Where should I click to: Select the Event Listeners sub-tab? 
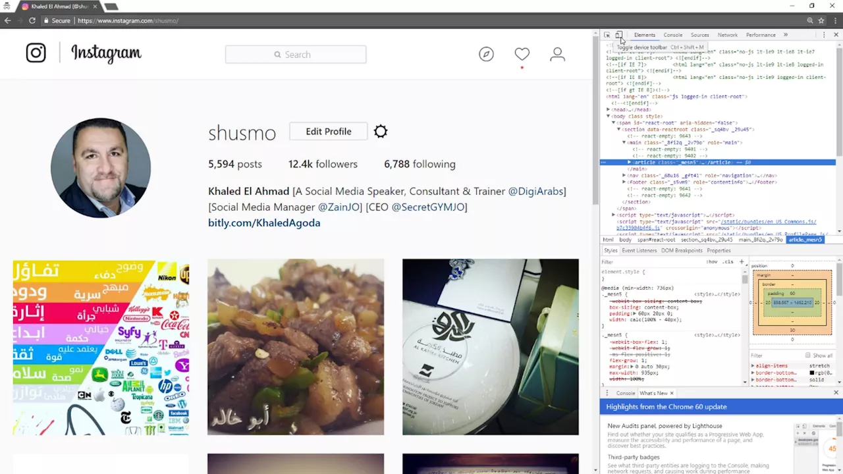pos(639,251)
